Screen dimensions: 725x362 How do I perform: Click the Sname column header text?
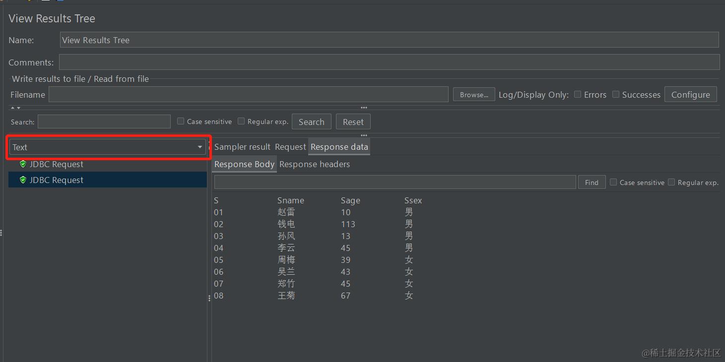[x=291, y=200]
